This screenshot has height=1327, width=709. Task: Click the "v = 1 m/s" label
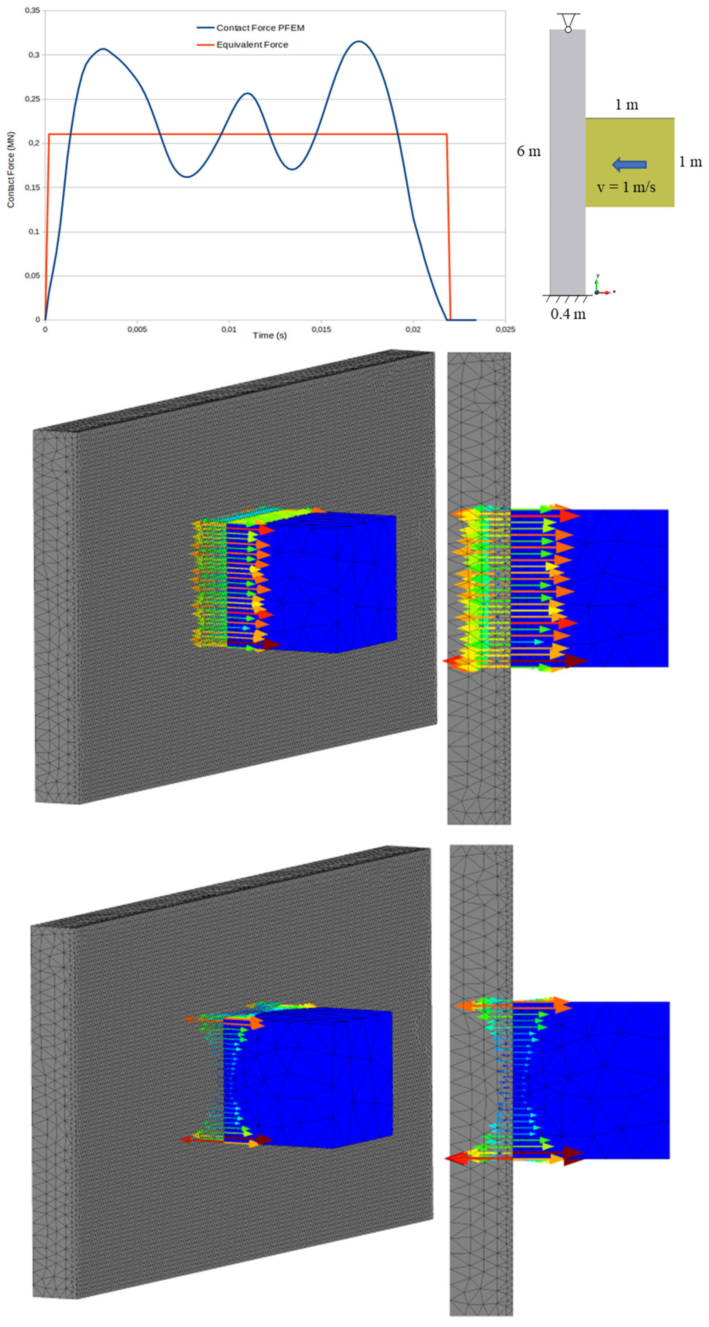coord(626,187)
